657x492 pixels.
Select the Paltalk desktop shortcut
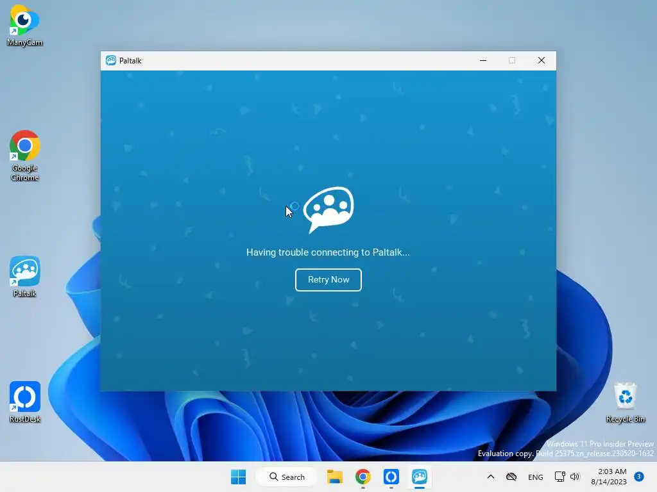[x=25, y=277]
